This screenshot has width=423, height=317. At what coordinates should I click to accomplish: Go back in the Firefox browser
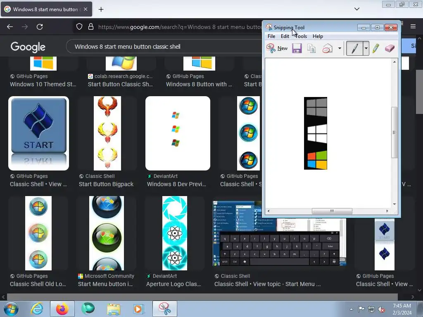point(10,27)
